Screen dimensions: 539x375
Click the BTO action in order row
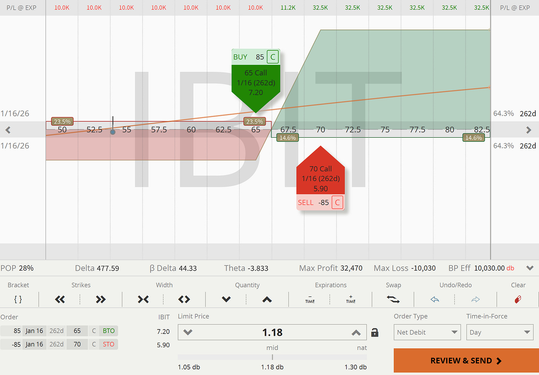click(x=108, y=331)
